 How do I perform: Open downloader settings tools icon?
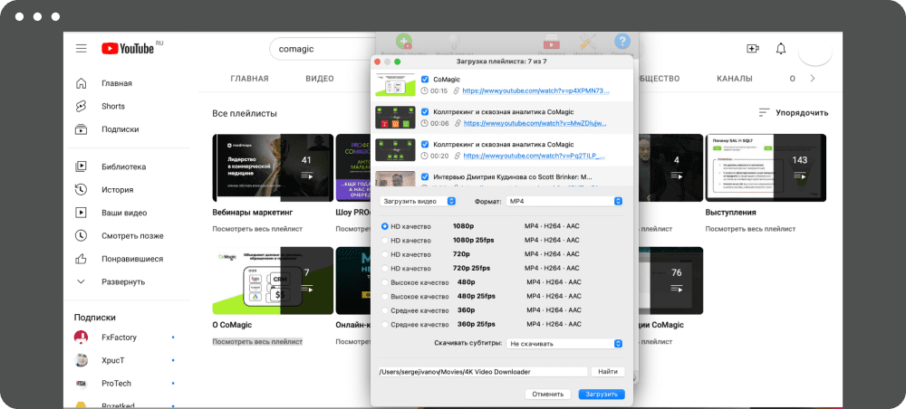(x=587, y=43)
